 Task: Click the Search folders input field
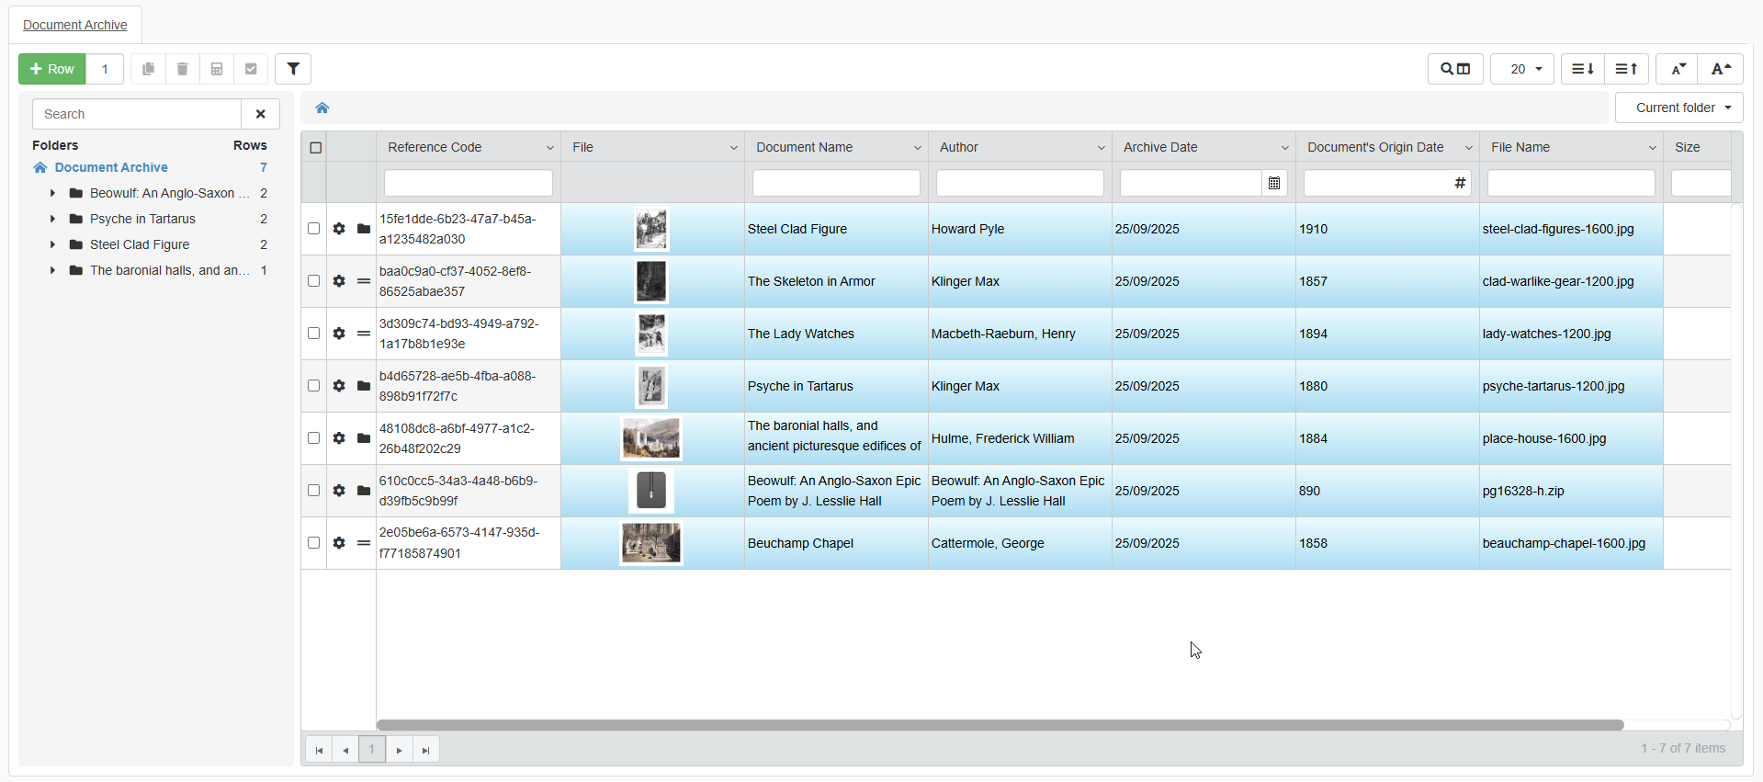[x=137, y=114]
